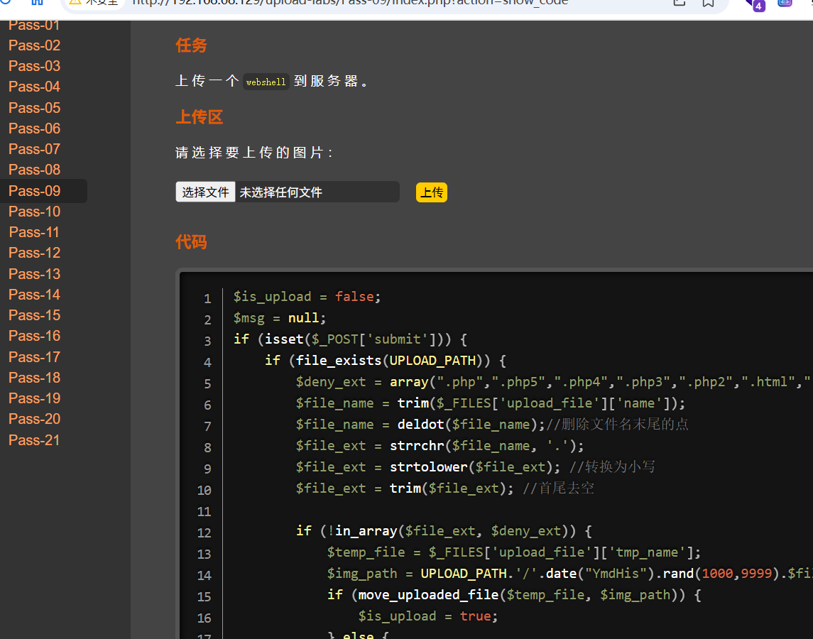Click code line number 11

click(204, 512)
